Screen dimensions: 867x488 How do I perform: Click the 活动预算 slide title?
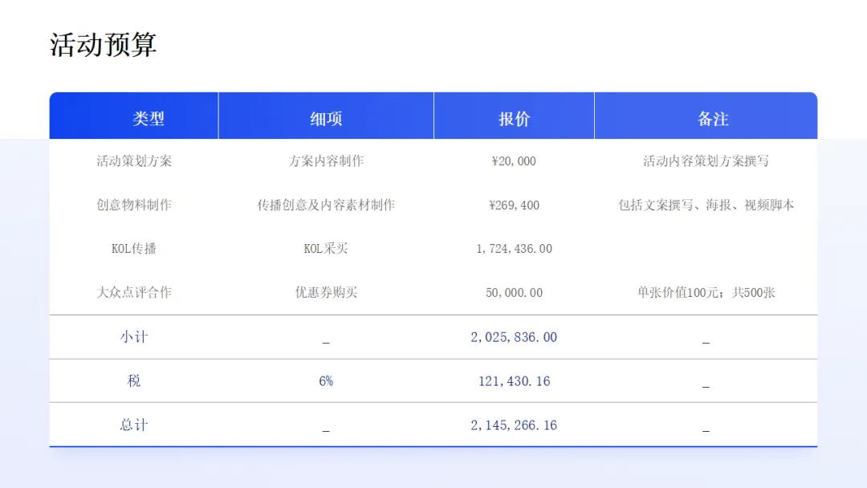[x=103, y=45]
